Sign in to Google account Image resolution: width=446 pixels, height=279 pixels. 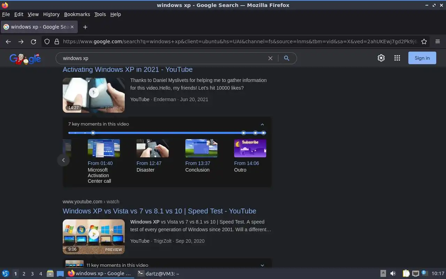pos(422,58)
